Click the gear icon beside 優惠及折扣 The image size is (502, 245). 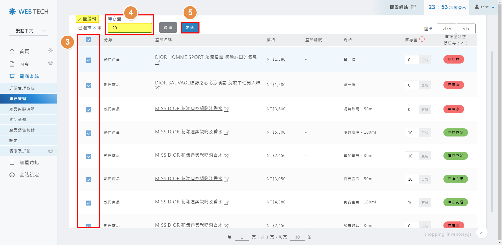pyautogui.click(x=50, y=151)
